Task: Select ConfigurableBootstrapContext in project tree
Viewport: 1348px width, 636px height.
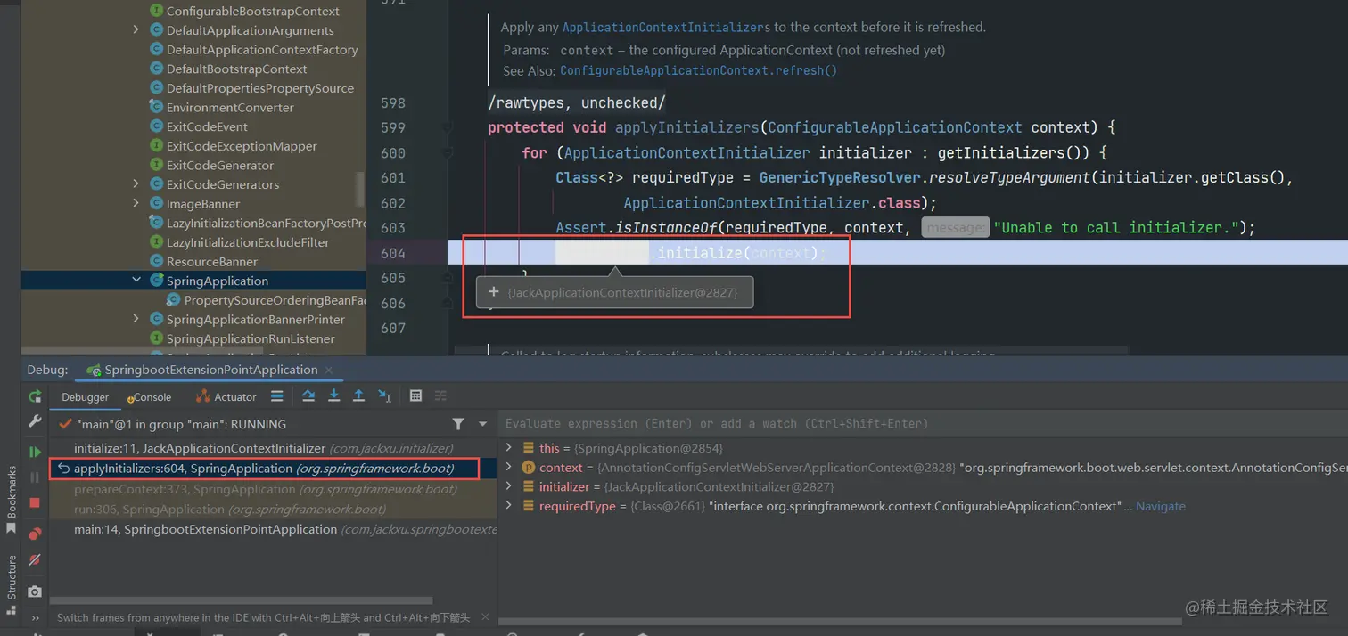Action: point(252,12)
